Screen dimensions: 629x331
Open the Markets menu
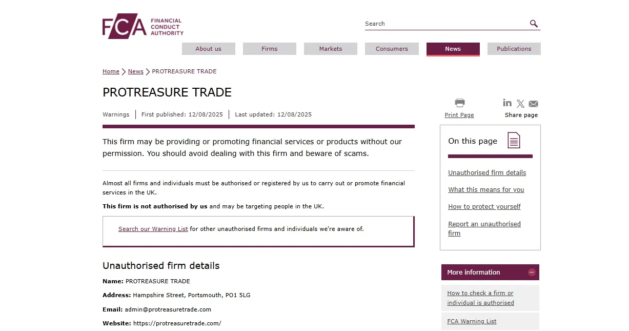coord(331,49)
